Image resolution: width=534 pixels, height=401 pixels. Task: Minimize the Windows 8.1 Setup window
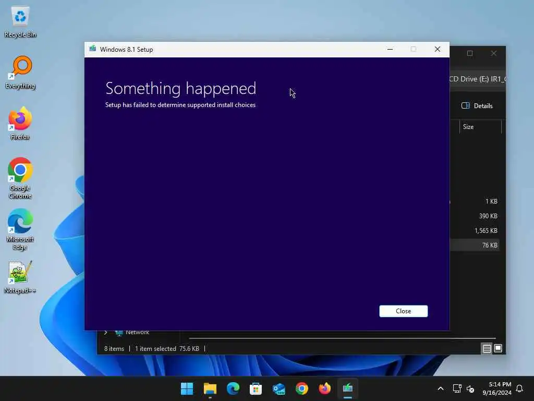coord(390,50)
